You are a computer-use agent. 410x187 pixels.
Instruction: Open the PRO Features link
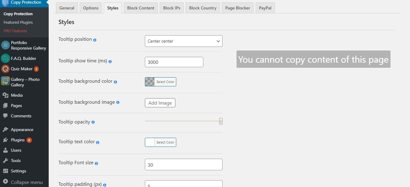15,31
